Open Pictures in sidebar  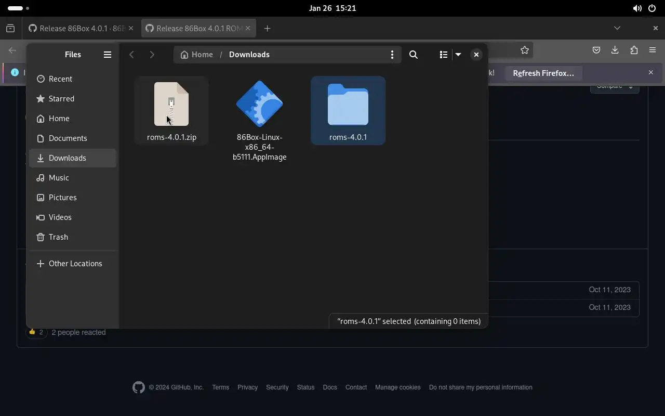[x=73, y=198]
